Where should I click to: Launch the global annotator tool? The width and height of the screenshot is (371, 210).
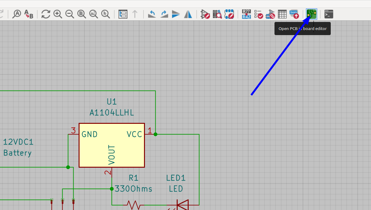[246, 14]
